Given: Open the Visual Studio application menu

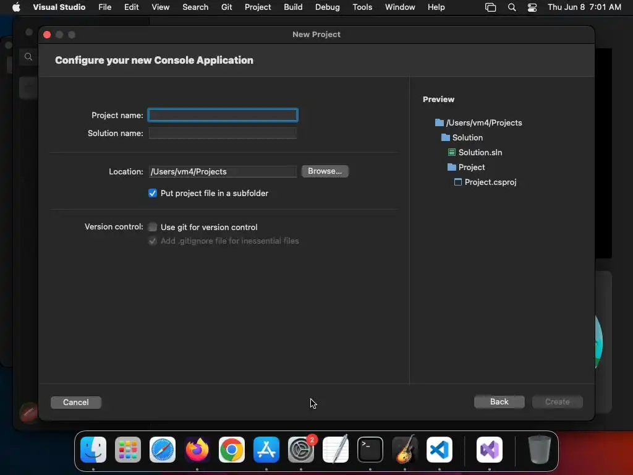Looking at the screenshot, I should tap(59, 7).
